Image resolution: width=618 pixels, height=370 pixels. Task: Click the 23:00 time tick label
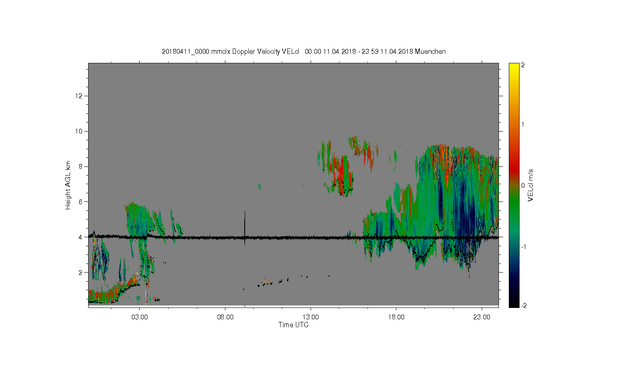click(482, 317)
